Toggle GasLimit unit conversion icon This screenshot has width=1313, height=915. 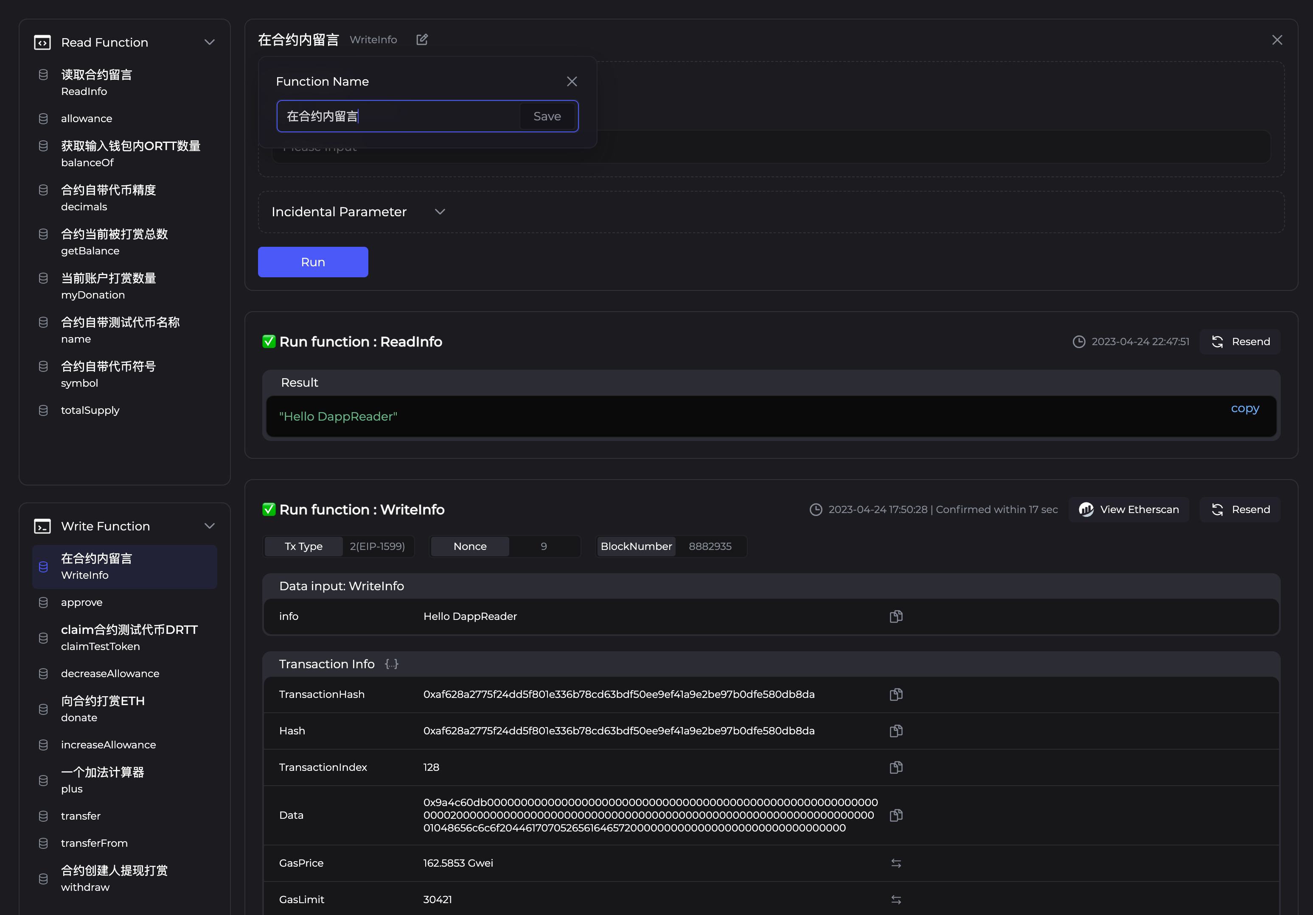[x=895, y=900]
